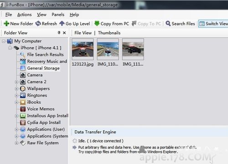Expand the iBooks node

[x=16, y=102]
